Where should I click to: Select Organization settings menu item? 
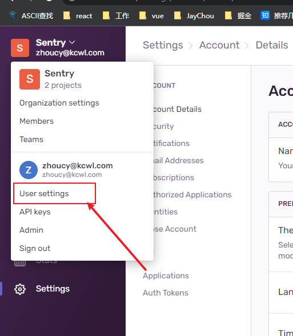pos(59,103)
